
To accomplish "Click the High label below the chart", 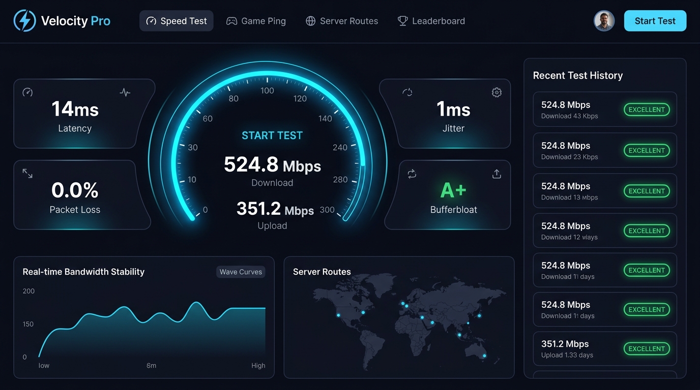I will (x=258, y=366).
